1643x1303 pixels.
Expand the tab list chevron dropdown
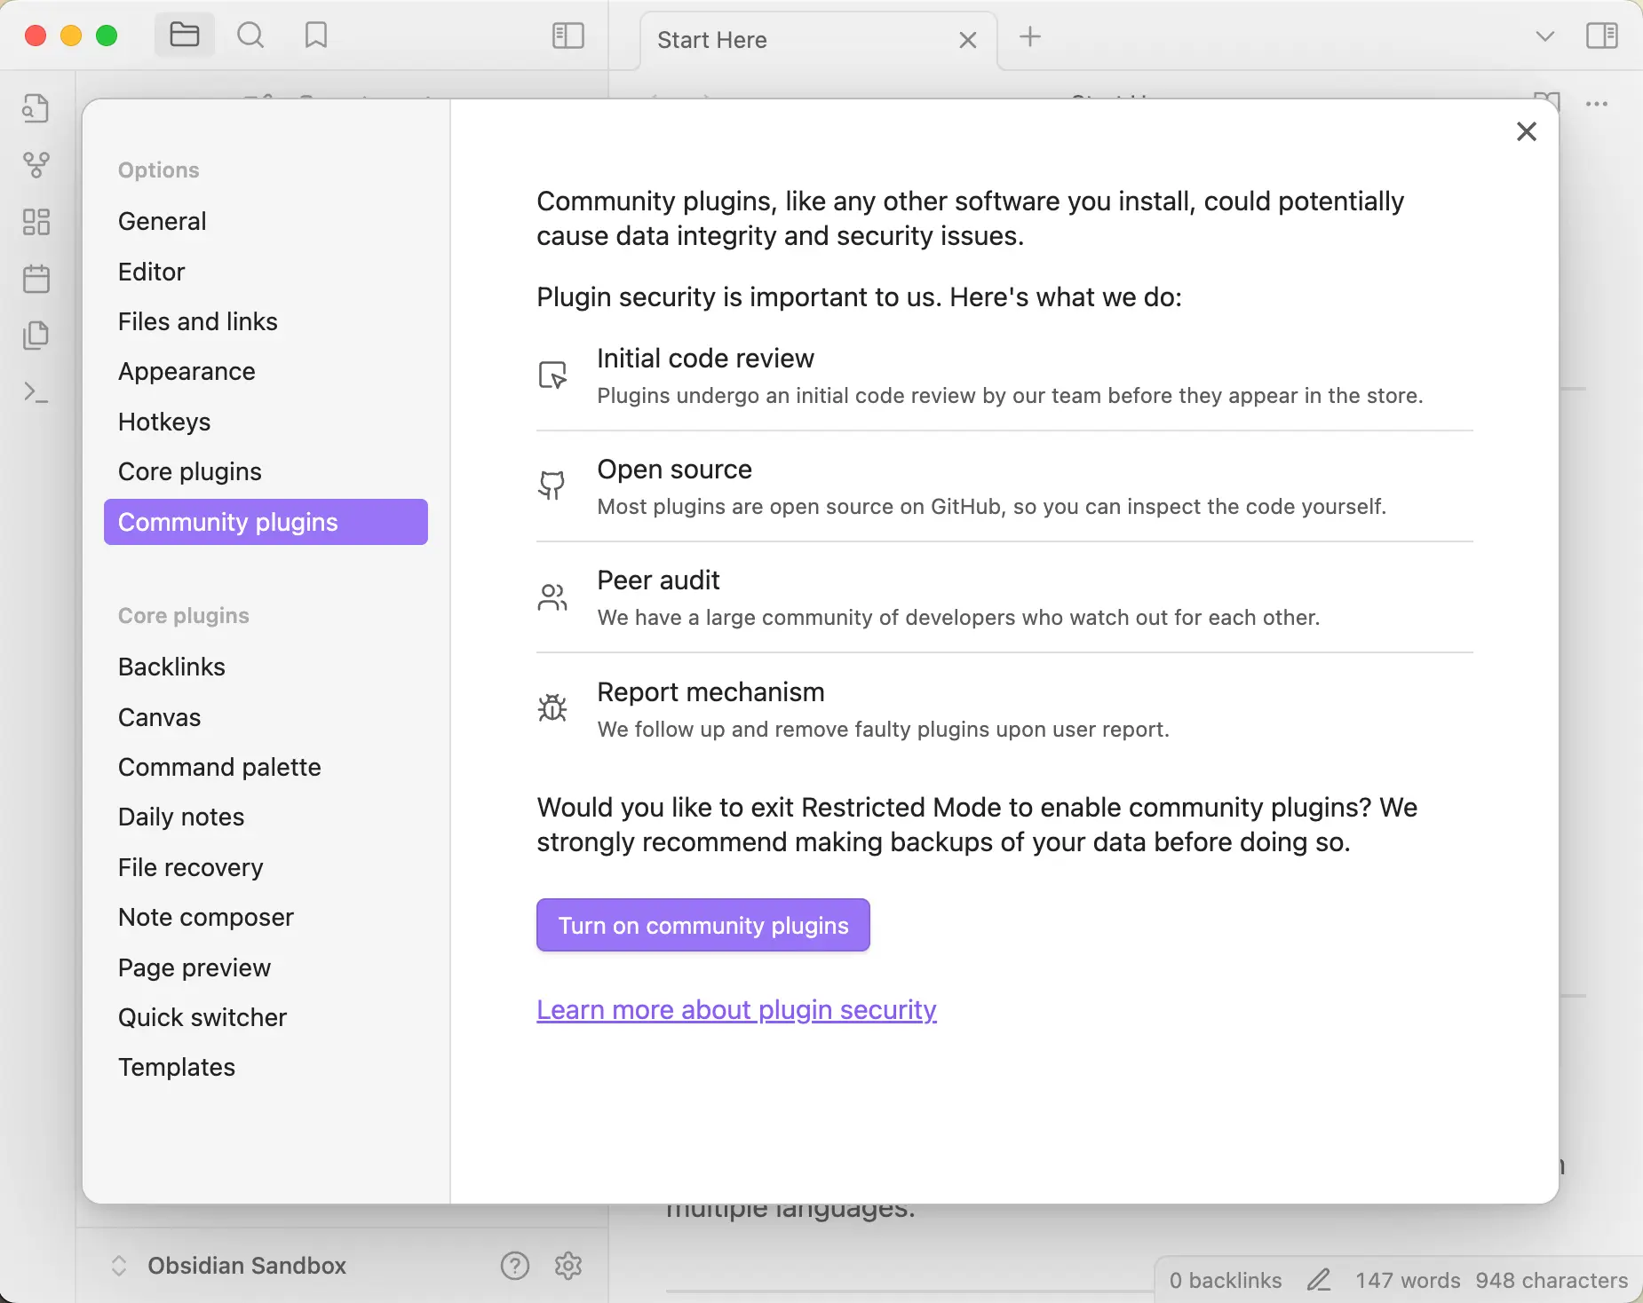[1544, 36]
